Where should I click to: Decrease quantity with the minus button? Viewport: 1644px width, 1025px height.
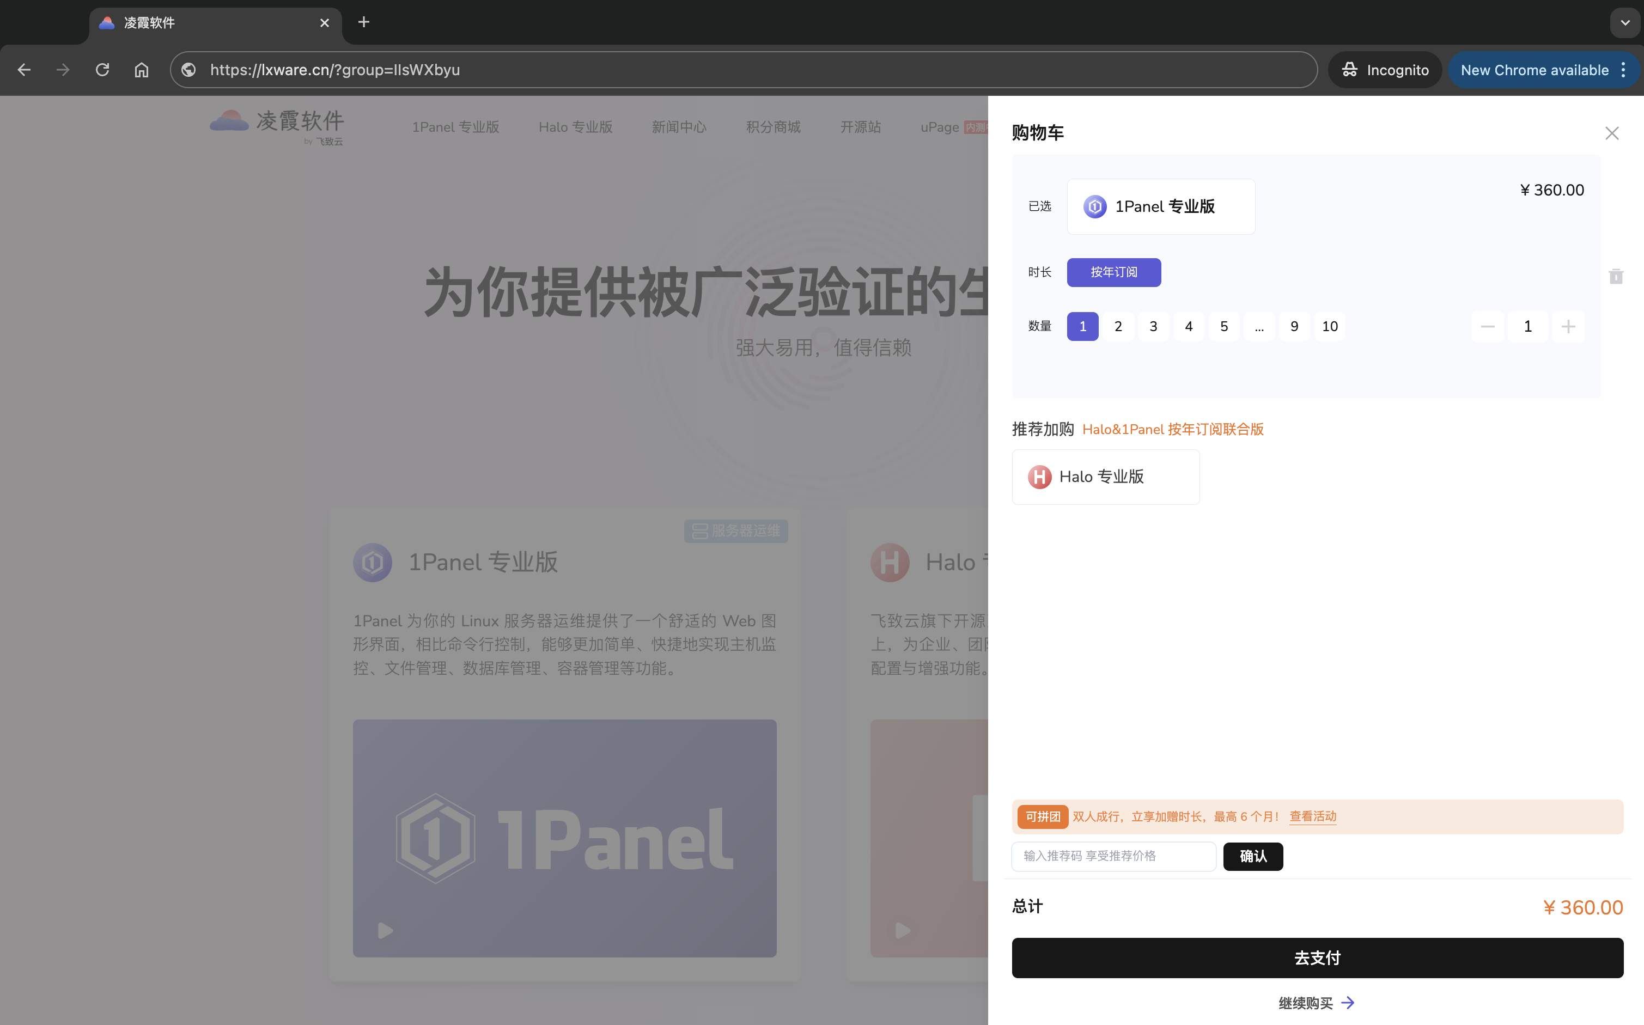[1488, 327]
